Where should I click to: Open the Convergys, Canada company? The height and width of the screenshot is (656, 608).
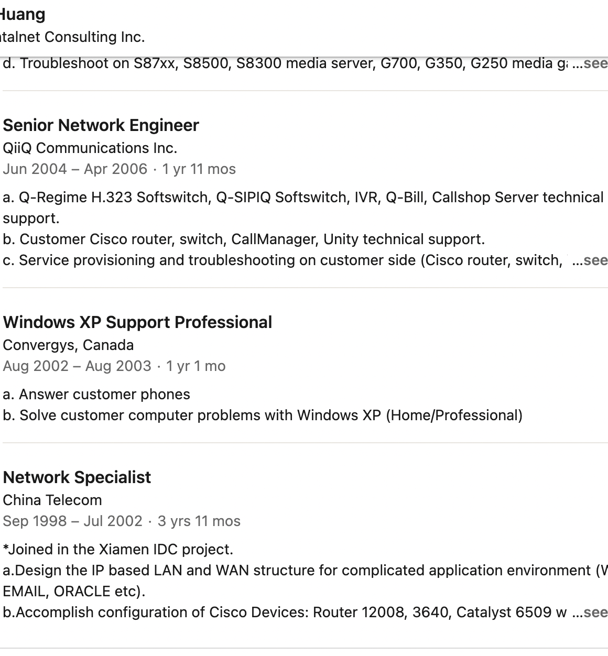click(x=68, y=345)
